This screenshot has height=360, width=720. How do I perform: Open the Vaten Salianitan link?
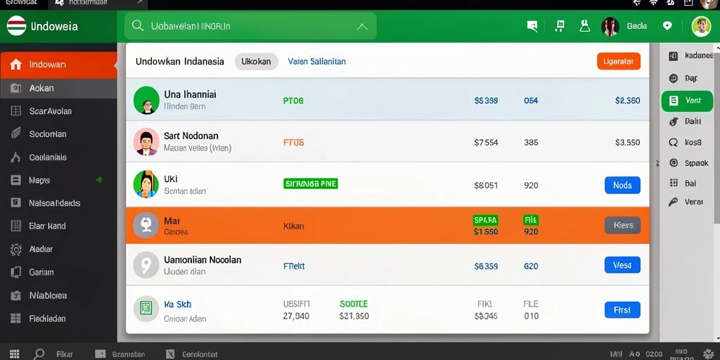[x=317, y=61]
